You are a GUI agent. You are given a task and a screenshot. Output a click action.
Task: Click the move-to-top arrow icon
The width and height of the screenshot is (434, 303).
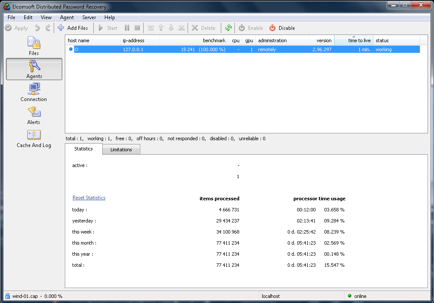pos(151,28)
